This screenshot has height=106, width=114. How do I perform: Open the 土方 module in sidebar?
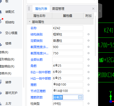(8, 103)
